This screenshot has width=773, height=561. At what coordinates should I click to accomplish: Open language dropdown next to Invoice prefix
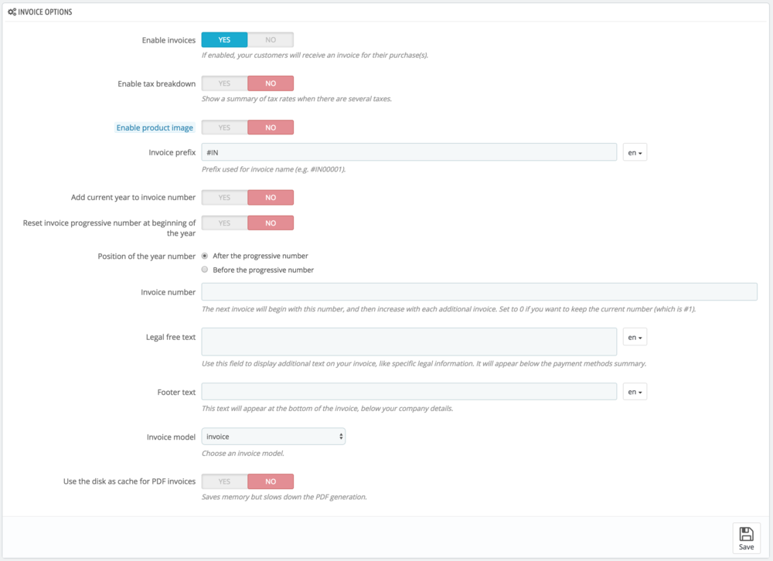click(633, 152)
